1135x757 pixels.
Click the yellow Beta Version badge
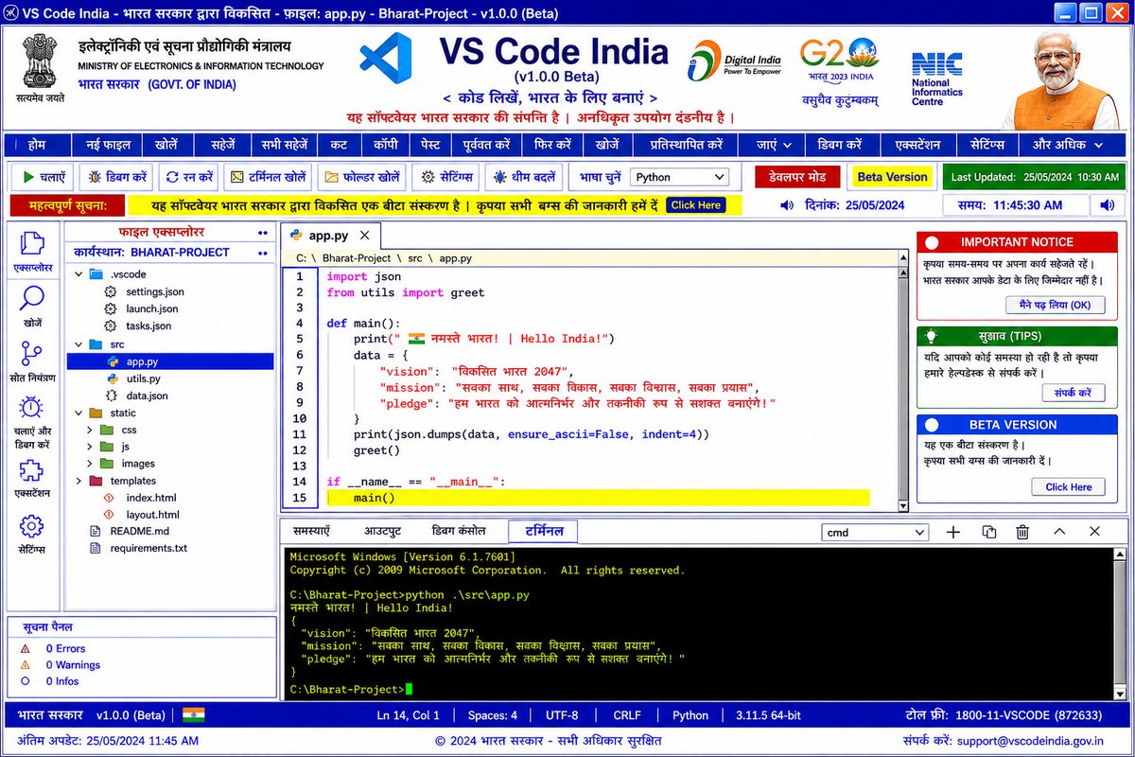[x=892, y=177]
